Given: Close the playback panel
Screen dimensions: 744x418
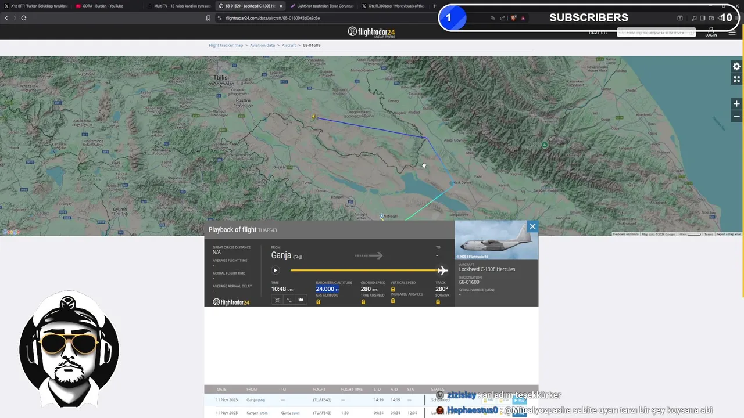Looking at the screenshot, I should click(x=532, y=226).
